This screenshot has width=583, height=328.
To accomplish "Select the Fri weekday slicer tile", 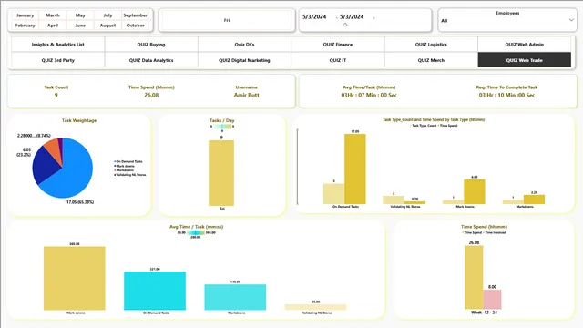I will [x=227, y=20].
